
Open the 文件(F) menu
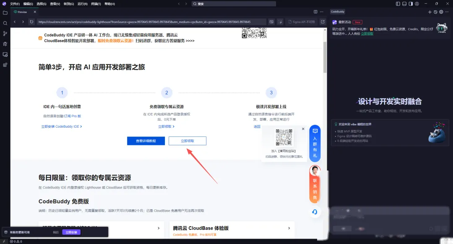[15, 4]
